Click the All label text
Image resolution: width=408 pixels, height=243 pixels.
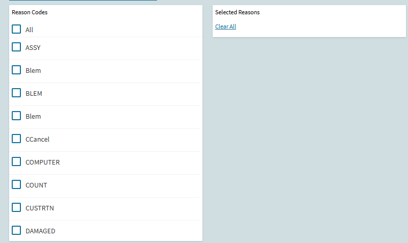coord(29,30)
